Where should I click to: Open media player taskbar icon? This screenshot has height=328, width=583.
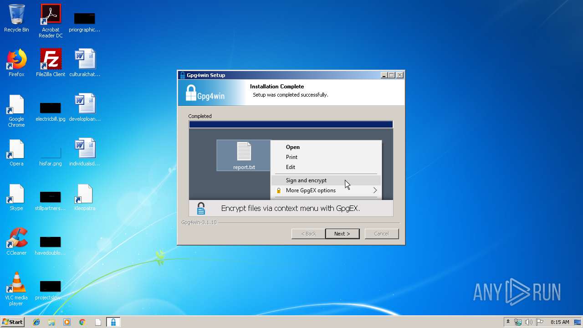point(67,322)
